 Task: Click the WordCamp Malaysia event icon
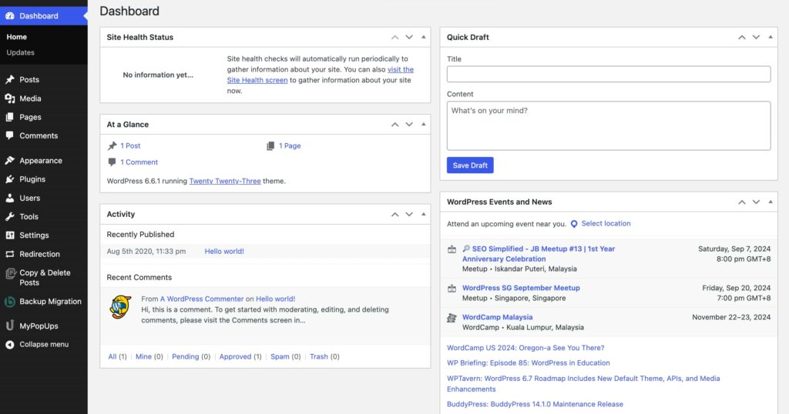pyautogui.click(x=452, y=318)
